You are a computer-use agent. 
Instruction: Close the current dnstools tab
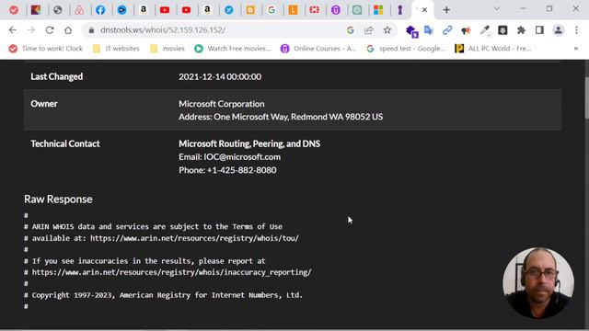424,10
